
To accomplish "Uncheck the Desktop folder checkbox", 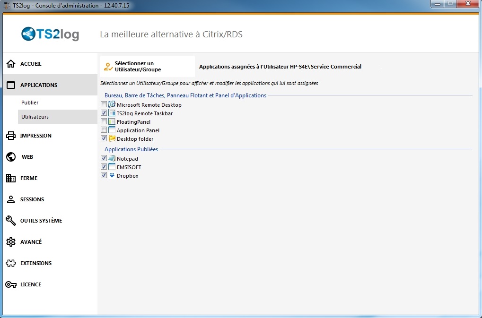I will click(x=104, y=138).
